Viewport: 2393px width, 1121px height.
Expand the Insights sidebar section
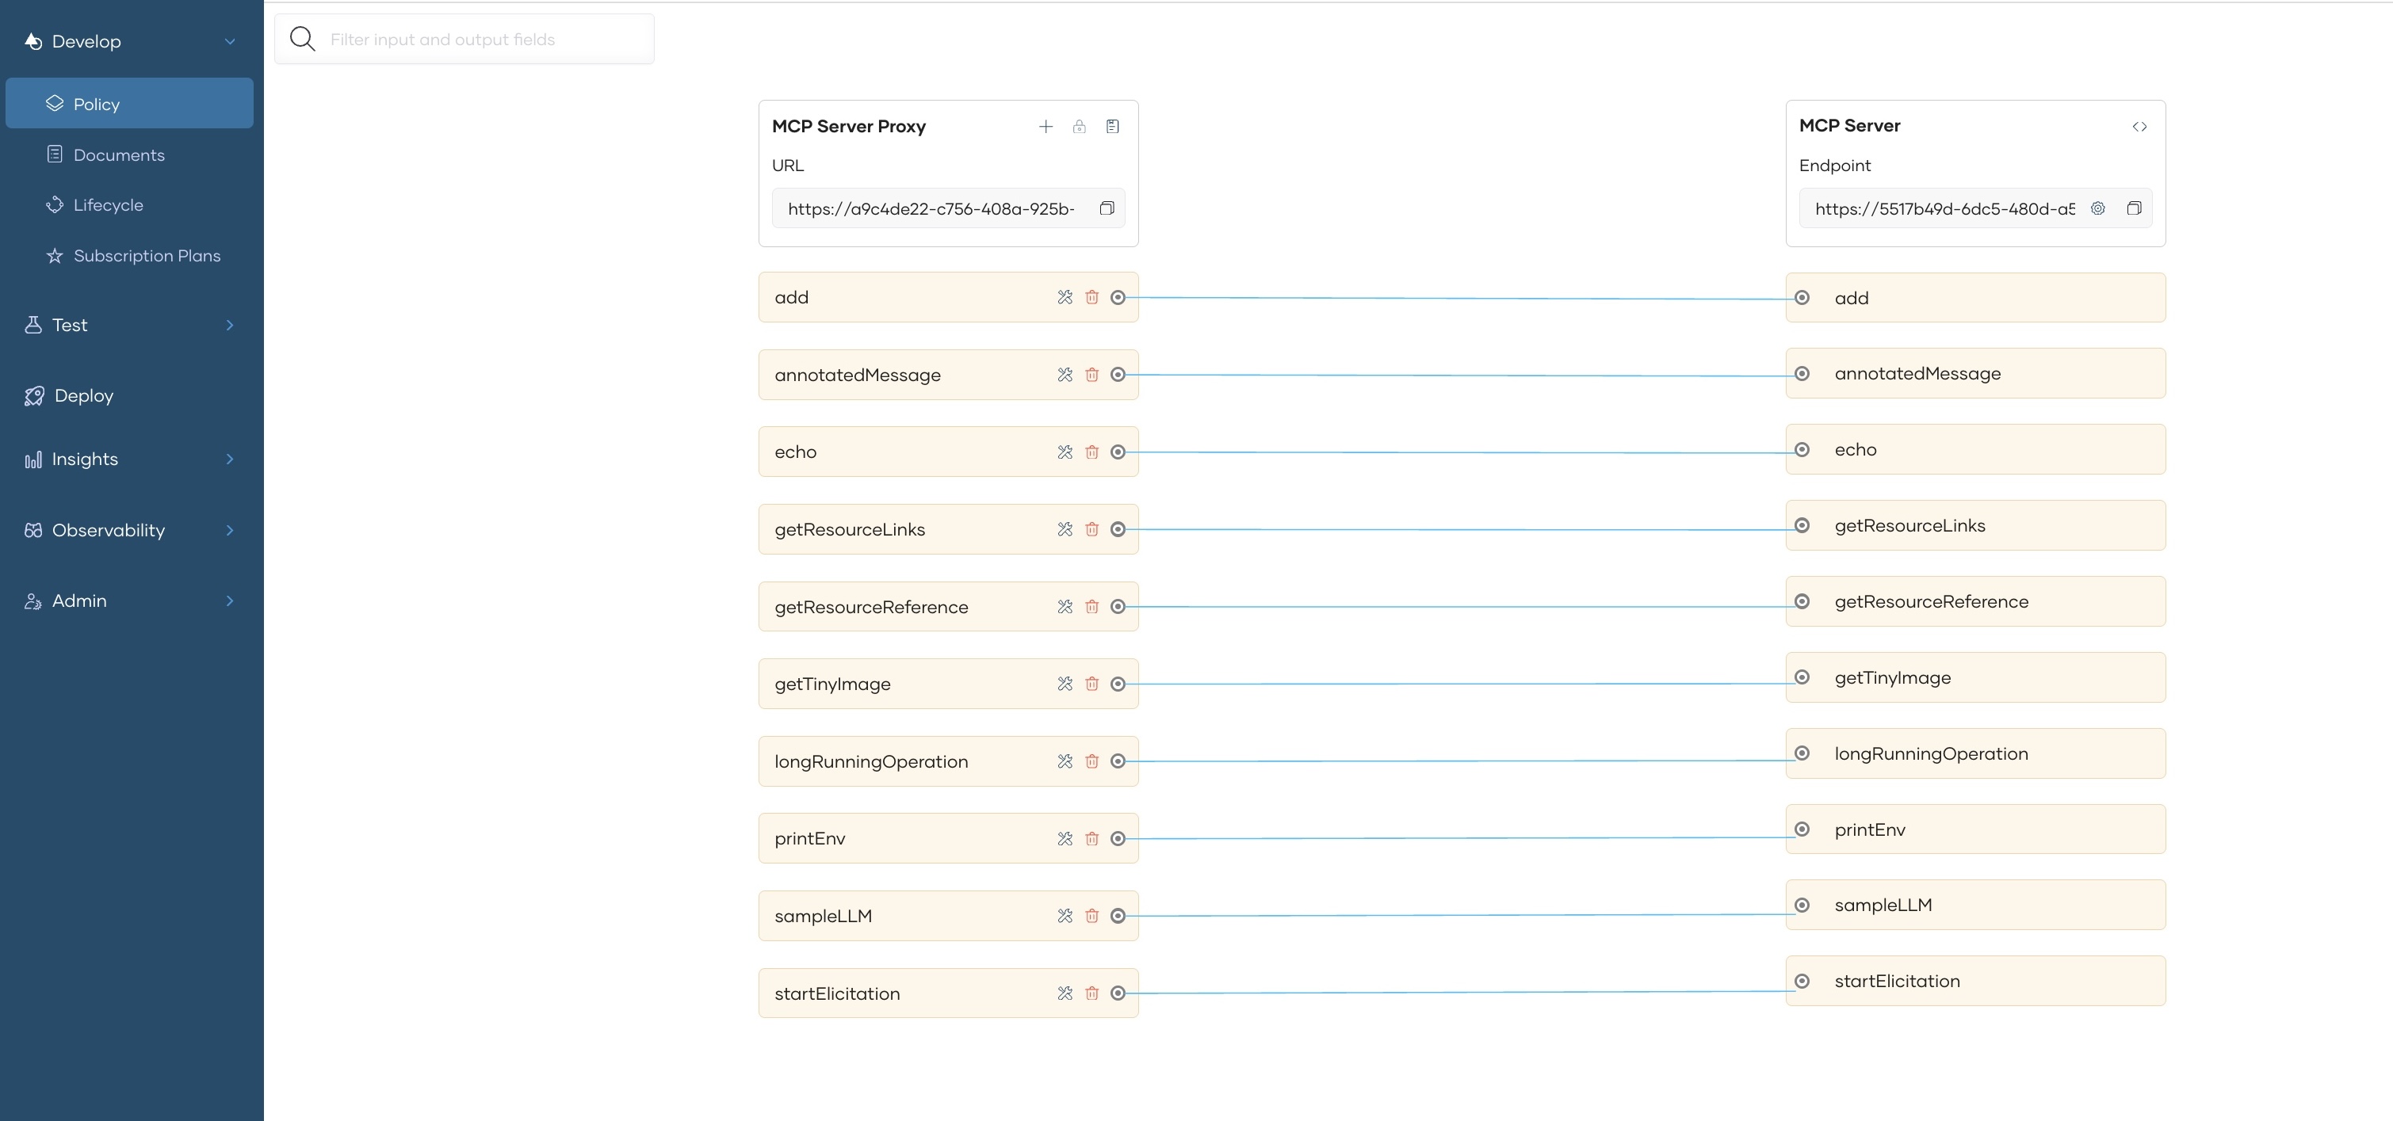pyautogui.click(x=229, y=459)
